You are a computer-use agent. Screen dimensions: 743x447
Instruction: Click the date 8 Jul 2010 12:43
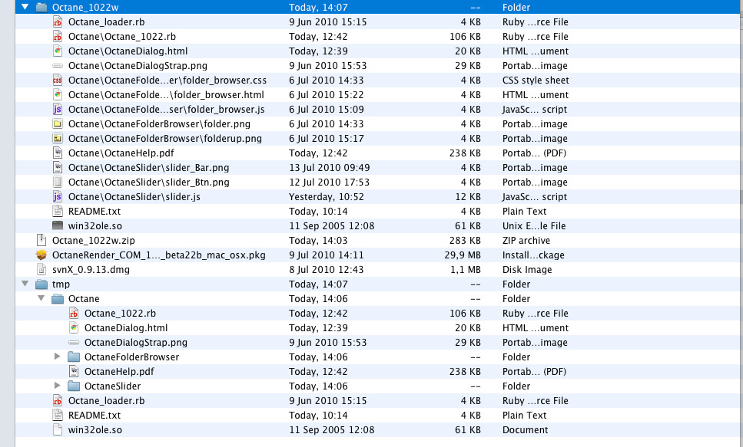(327, 270)
